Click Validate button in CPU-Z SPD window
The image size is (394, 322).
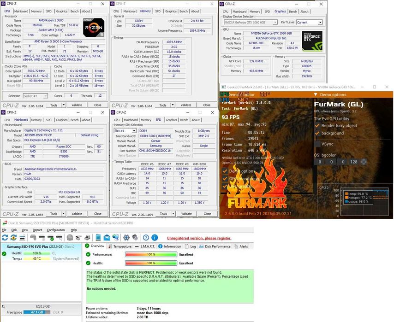click(186, 214)
